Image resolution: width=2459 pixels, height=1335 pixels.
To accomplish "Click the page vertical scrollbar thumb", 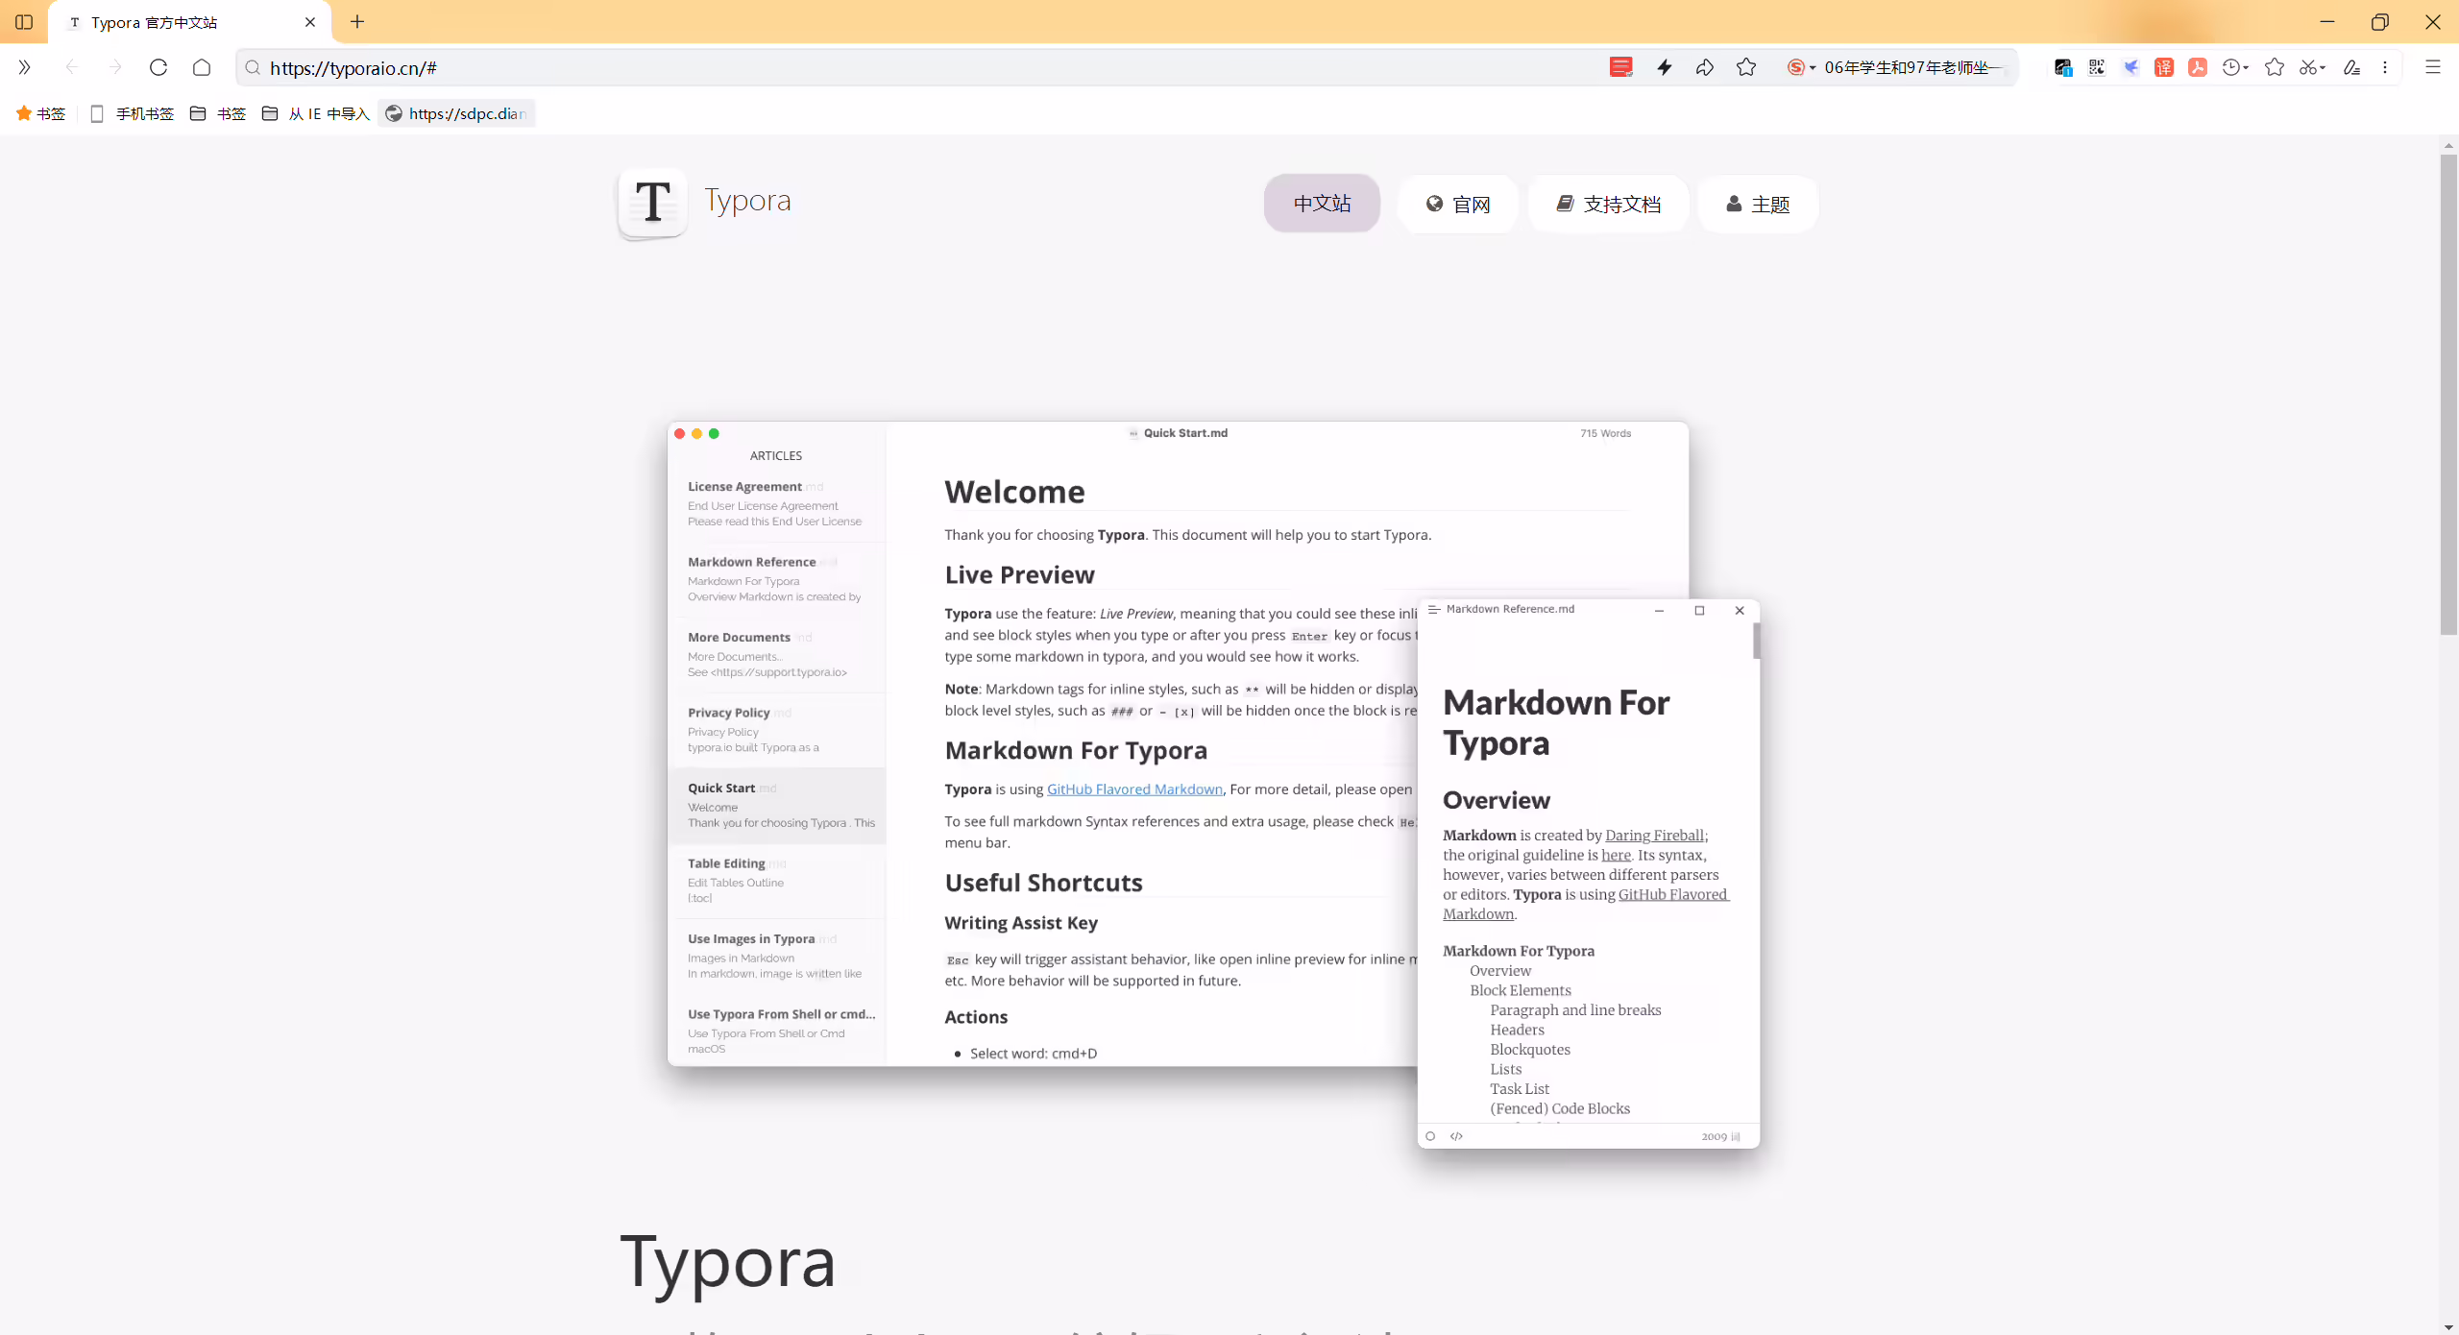I will coord(2448,394).
